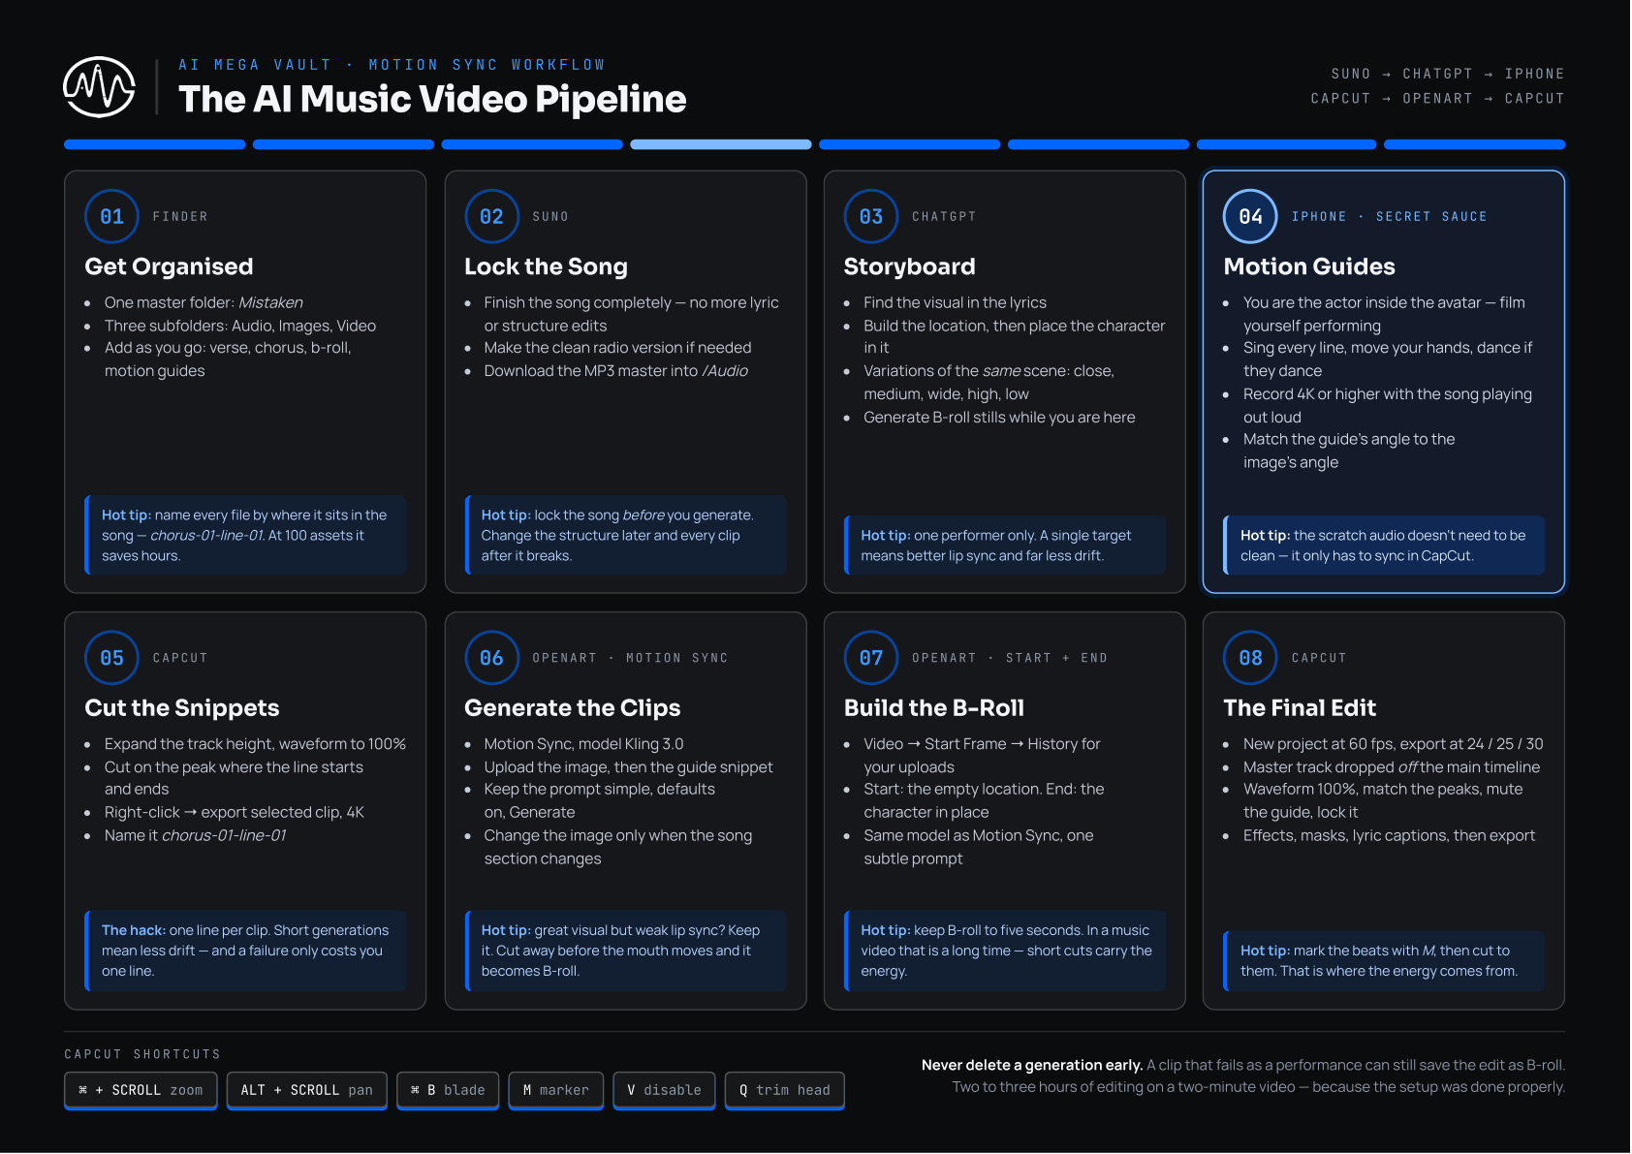Click the OPENART · START + END label
Screen dimensions: 1632x1154
point(1009,658)
